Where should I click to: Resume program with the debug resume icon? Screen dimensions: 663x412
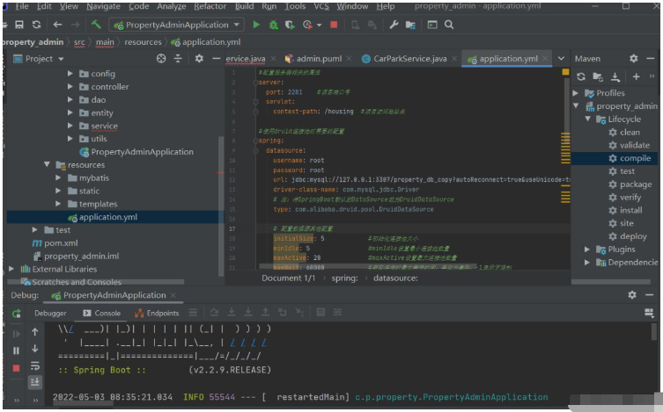[x=16, y=334]
